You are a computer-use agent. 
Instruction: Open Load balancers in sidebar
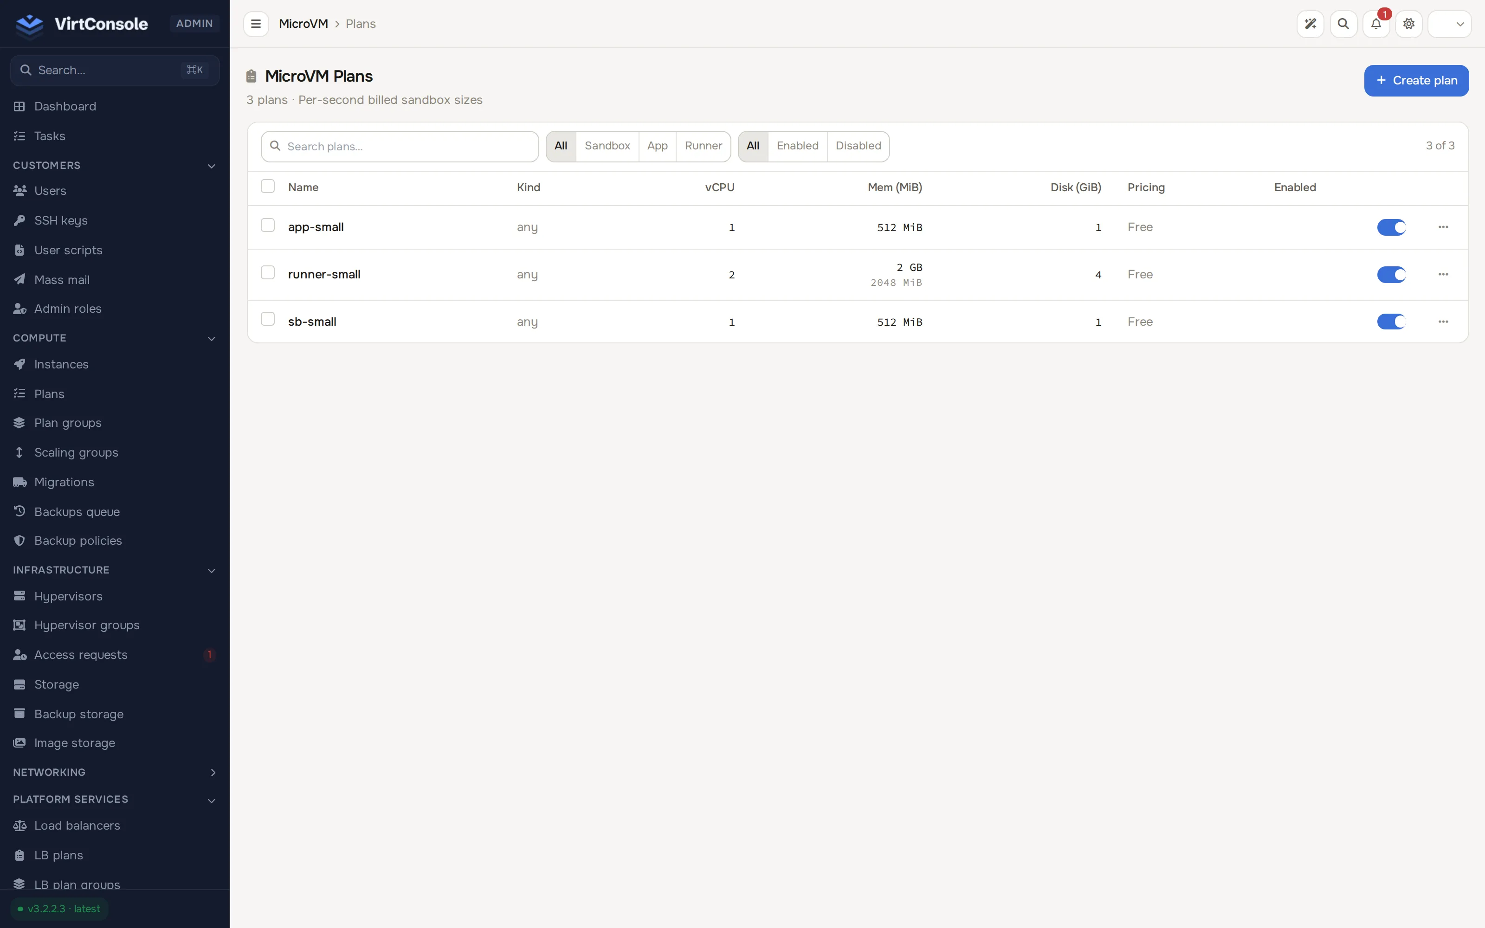115,825
